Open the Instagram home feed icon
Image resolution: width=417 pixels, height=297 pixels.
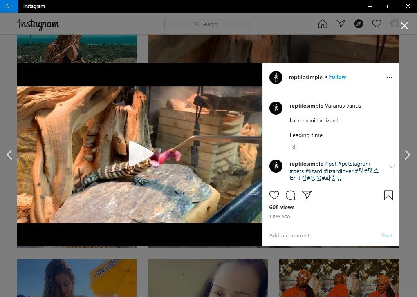323,24
